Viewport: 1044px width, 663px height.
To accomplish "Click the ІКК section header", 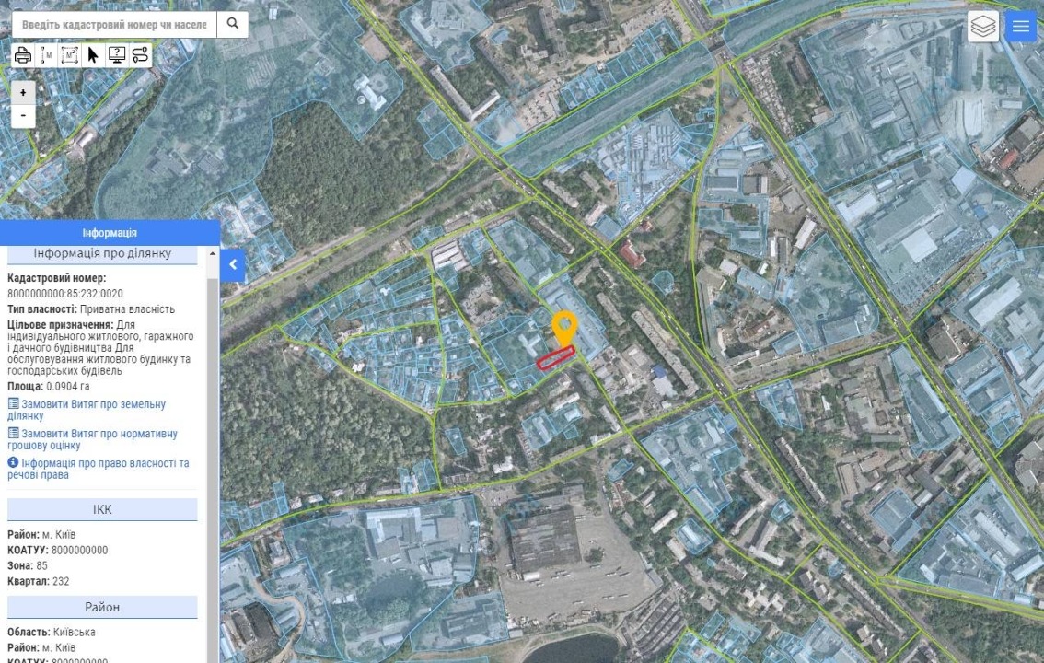I will point(102,510).
